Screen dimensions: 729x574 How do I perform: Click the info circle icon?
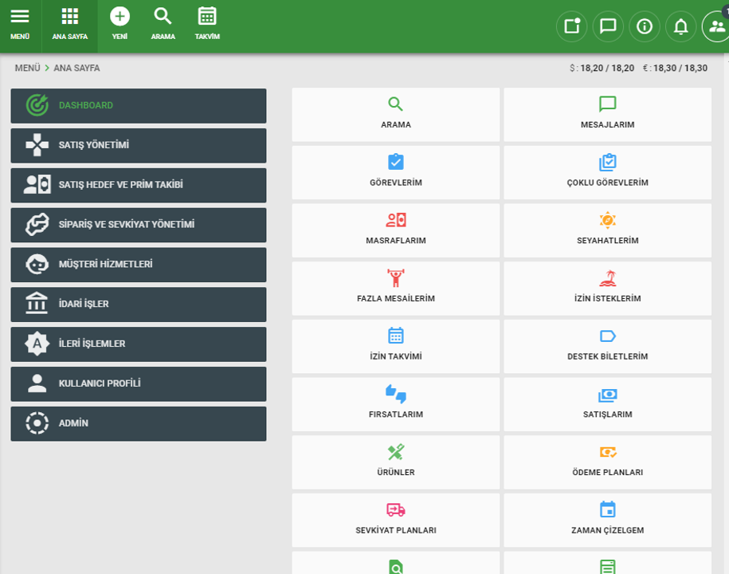(645, 26)
